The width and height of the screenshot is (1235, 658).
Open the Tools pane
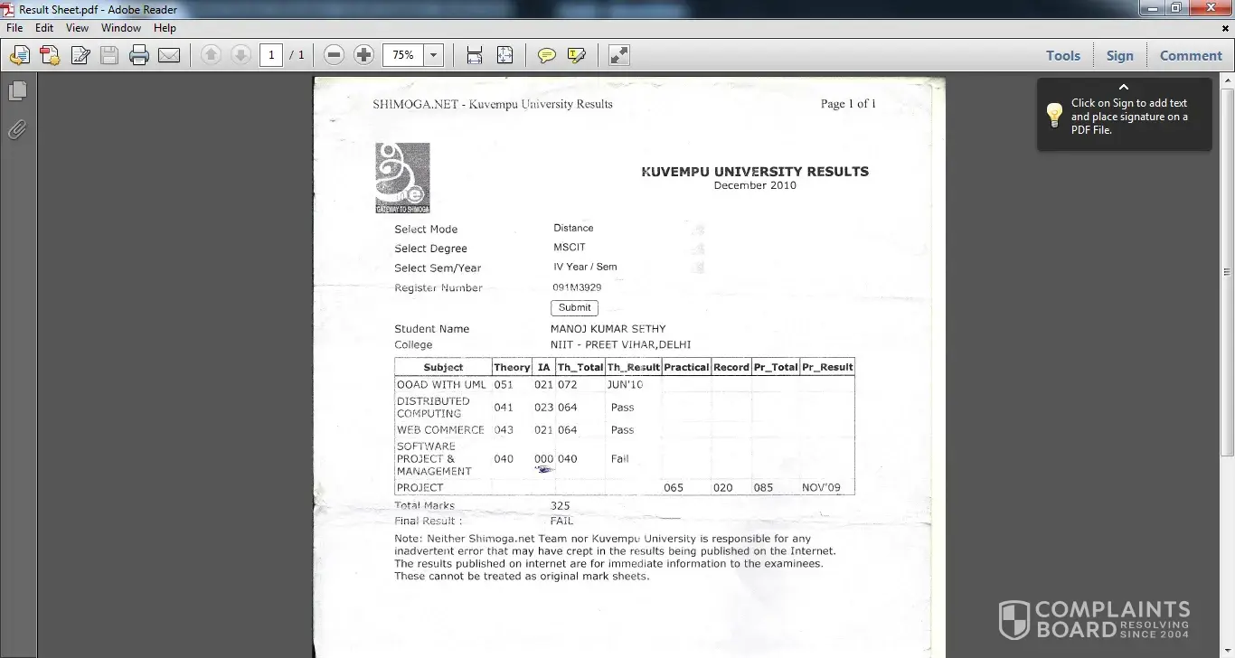(x=1063, y=55)
